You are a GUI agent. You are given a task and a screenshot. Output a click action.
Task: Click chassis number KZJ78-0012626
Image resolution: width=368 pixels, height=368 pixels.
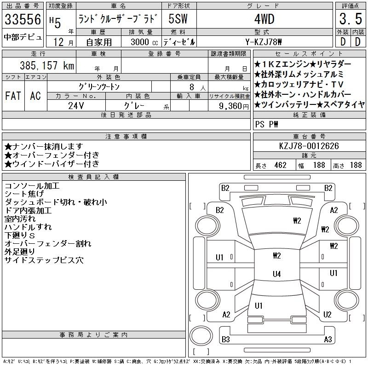[x=309, y=146]
